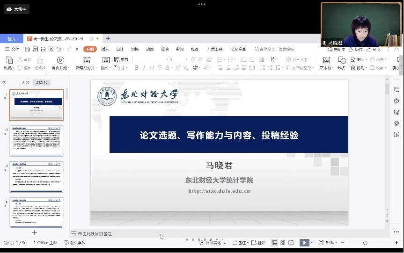The width and height of the screenshot is (404, 253).
Task: Collapse the slide thumbnail panel chevron
Action: coord(4,82)
